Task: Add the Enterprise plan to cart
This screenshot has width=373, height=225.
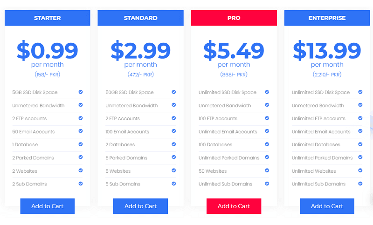Action: click(327, 206)
